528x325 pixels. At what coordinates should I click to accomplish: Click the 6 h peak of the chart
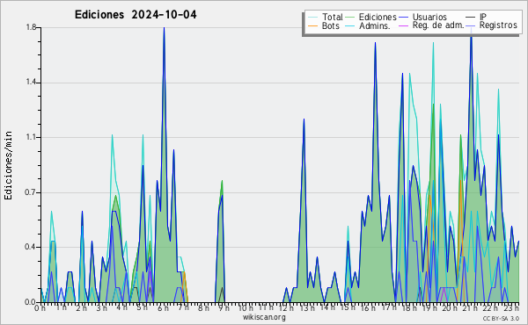tap(164, 29)
